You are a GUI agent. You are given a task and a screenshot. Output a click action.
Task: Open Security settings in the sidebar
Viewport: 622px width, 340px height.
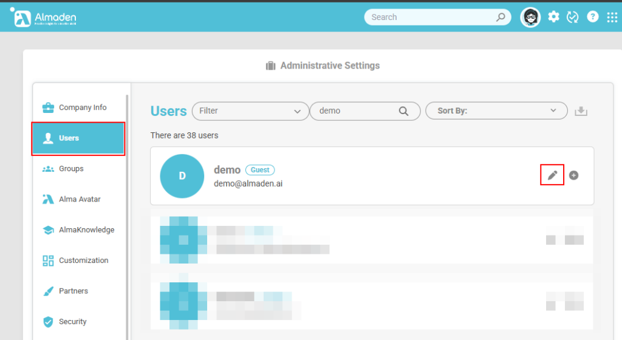[72, 322]
